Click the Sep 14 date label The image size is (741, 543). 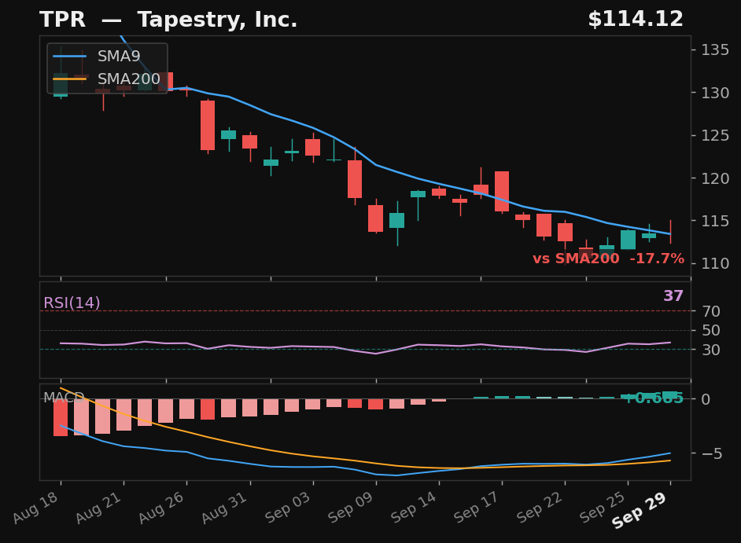tap(414, 507)
